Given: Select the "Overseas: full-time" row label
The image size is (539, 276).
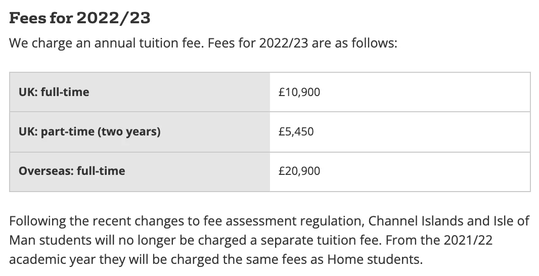Looking at the screenshot, I should point(72,171).
